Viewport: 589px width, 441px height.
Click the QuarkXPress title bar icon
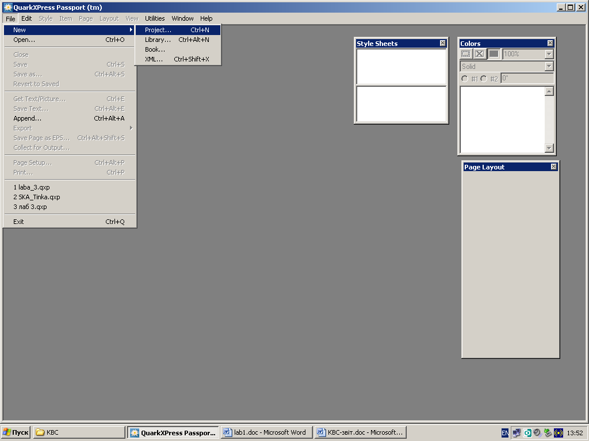click(7, 7)
